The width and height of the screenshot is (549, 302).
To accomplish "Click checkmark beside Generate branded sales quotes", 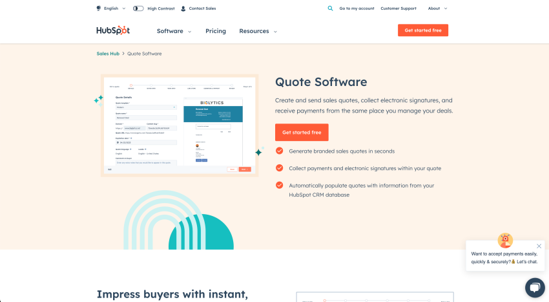I will (x=280, y=151).
